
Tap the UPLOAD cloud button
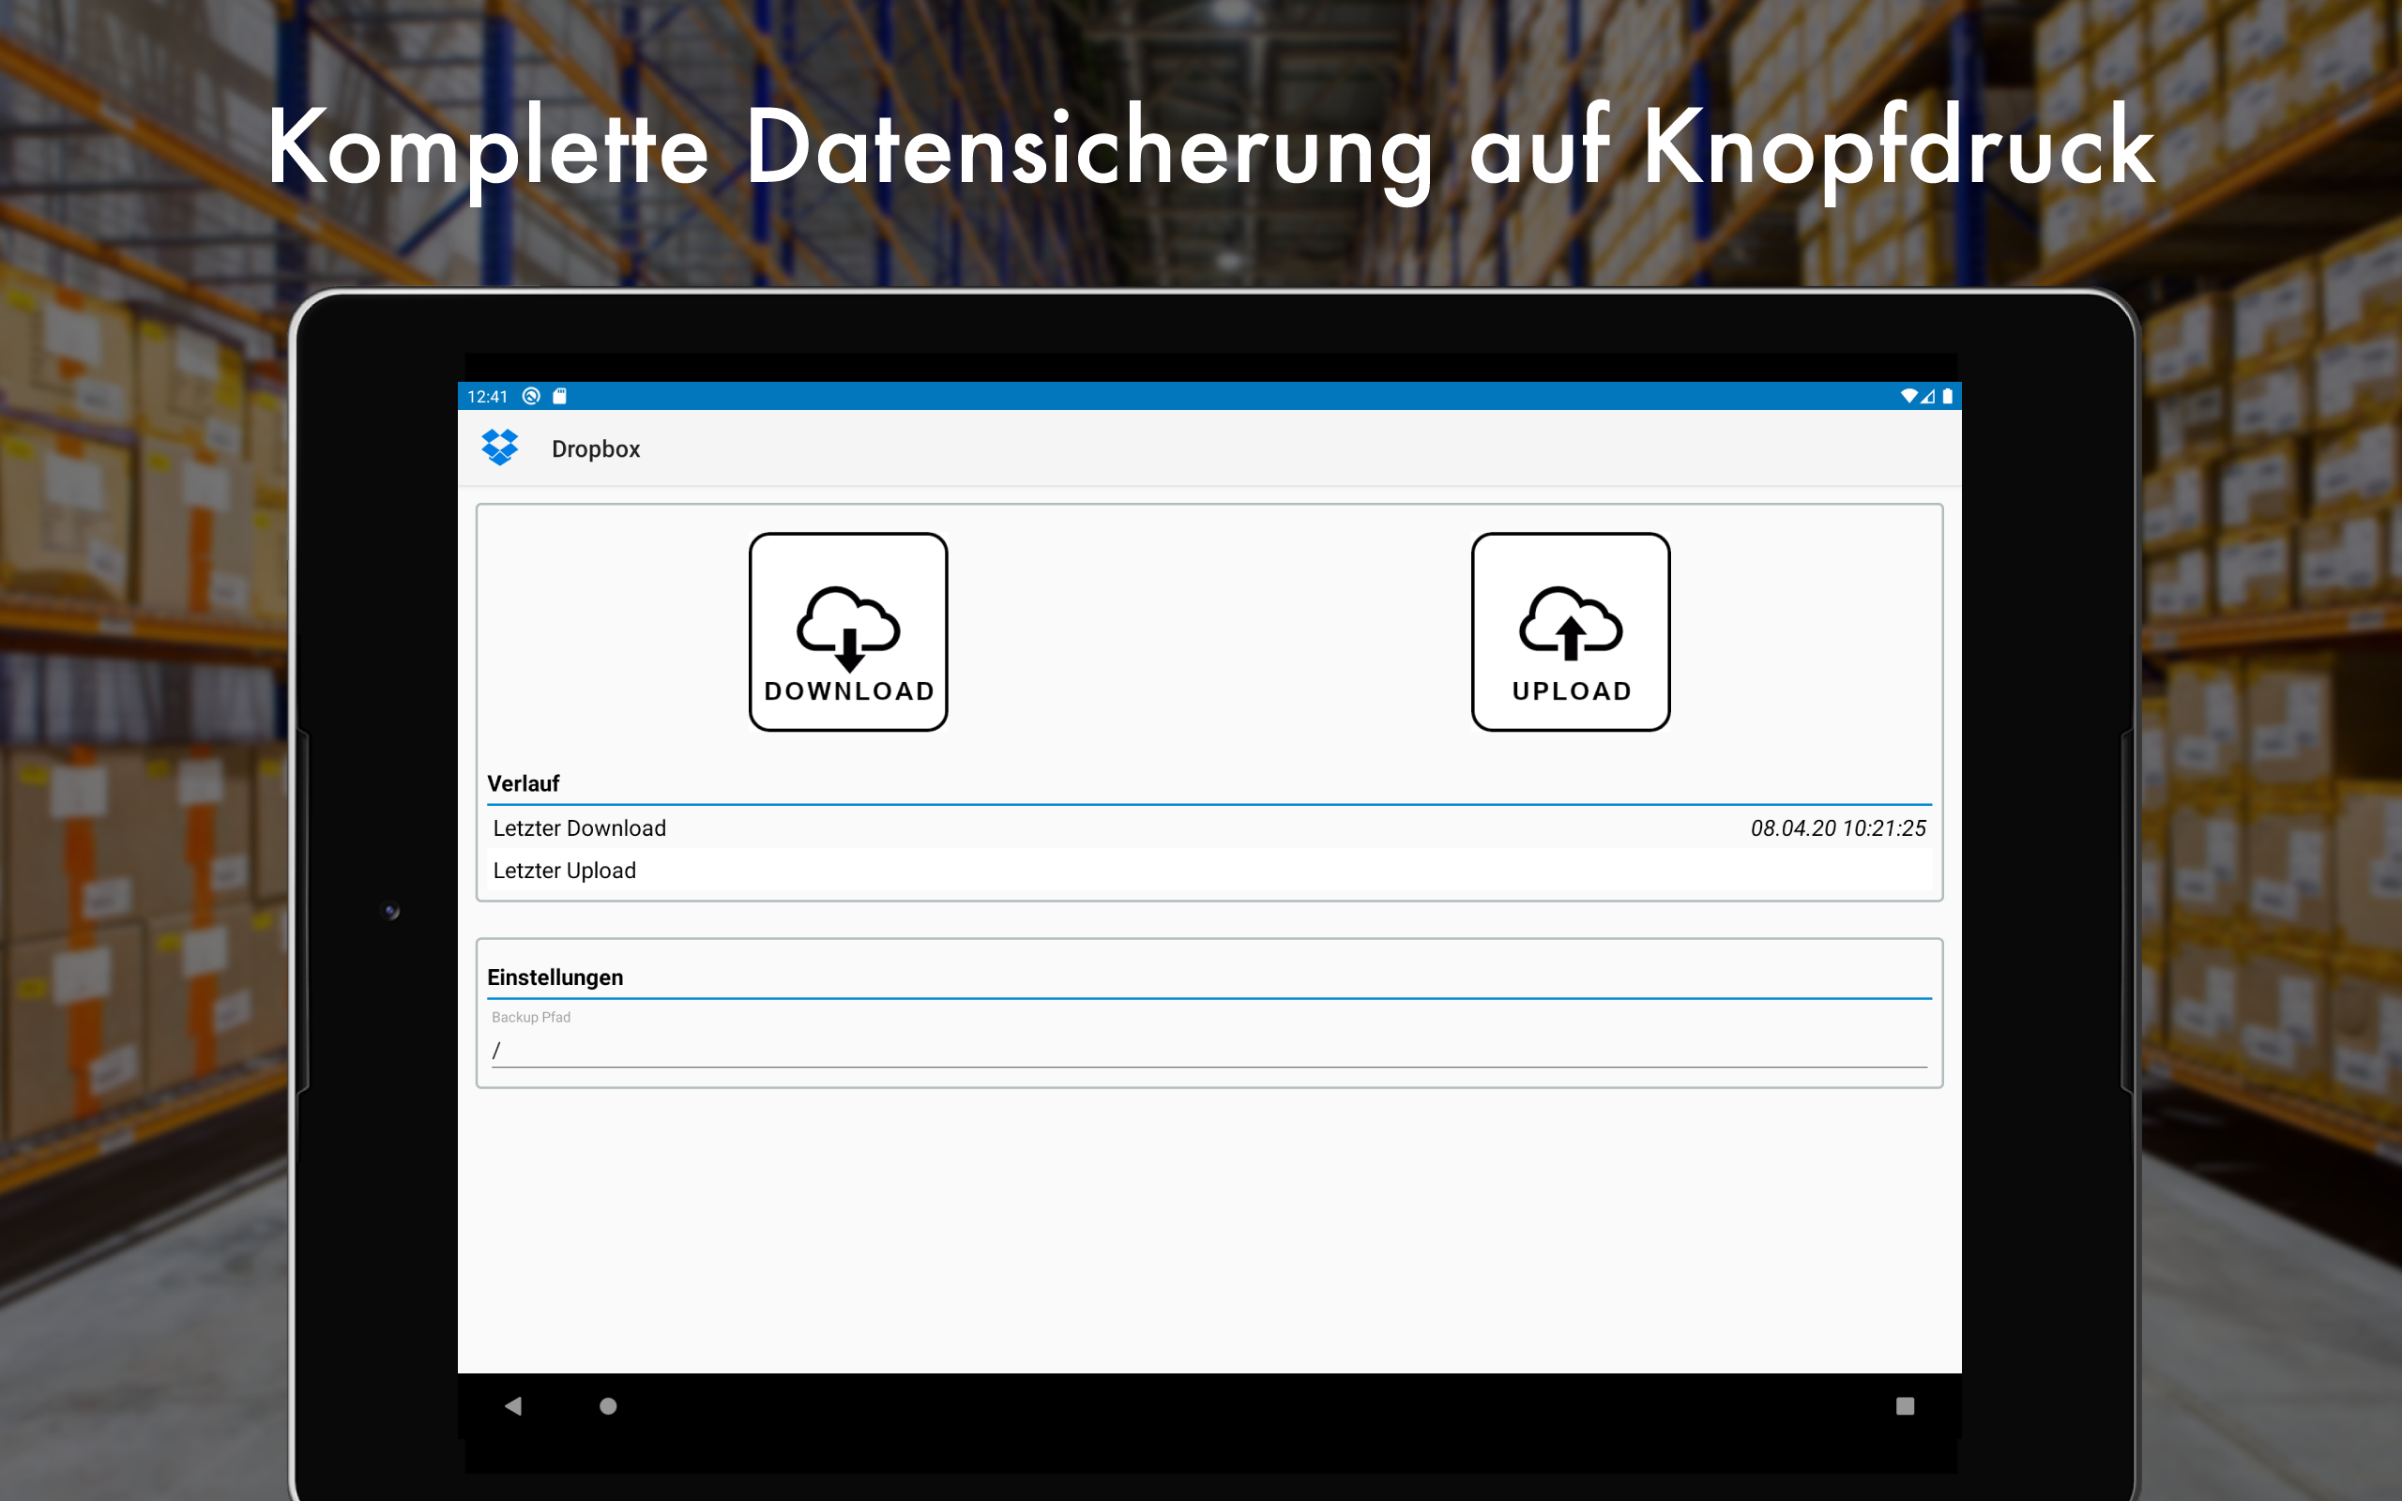(x=1571, y=631)
